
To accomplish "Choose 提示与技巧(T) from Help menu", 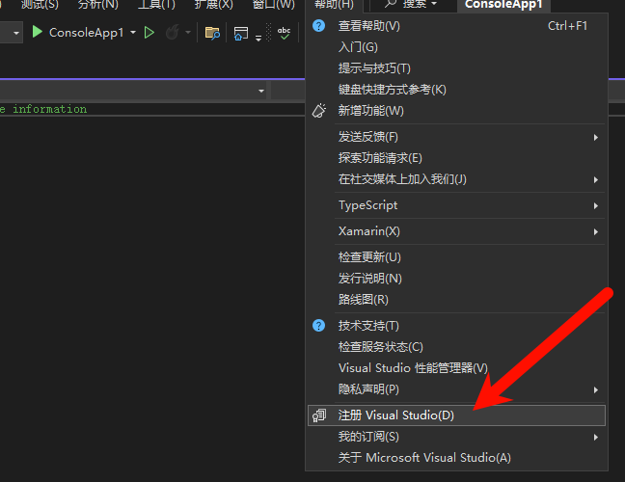I will (x=456, y=68).
